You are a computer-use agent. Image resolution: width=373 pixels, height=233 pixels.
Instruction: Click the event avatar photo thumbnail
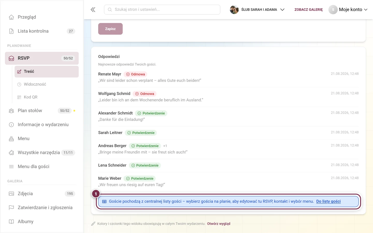tap(234, 10)
